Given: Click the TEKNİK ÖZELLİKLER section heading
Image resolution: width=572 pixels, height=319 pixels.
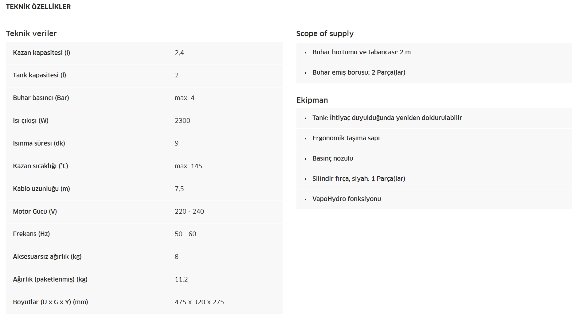Looking at the screenshot, I should 38,7.
